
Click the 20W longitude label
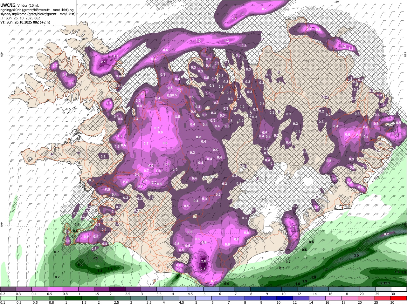coord(169,1)
